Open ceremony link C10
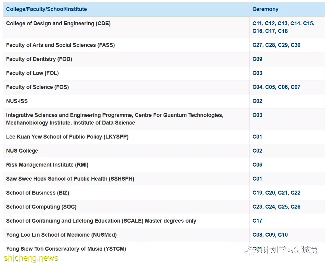 coord(283,235)
